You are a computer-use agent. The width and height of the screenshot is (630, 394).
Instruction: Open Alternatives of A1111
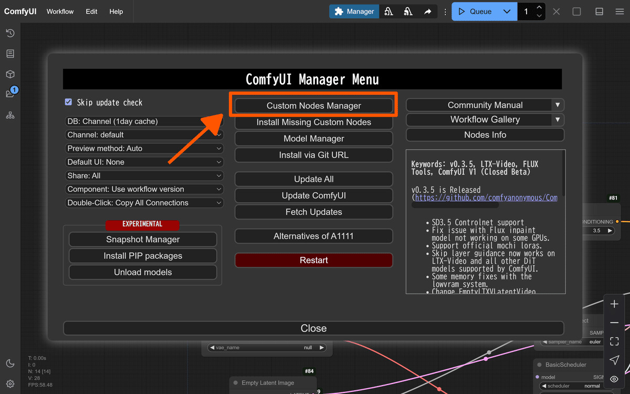pyautogui.click(x=314, y=236)
